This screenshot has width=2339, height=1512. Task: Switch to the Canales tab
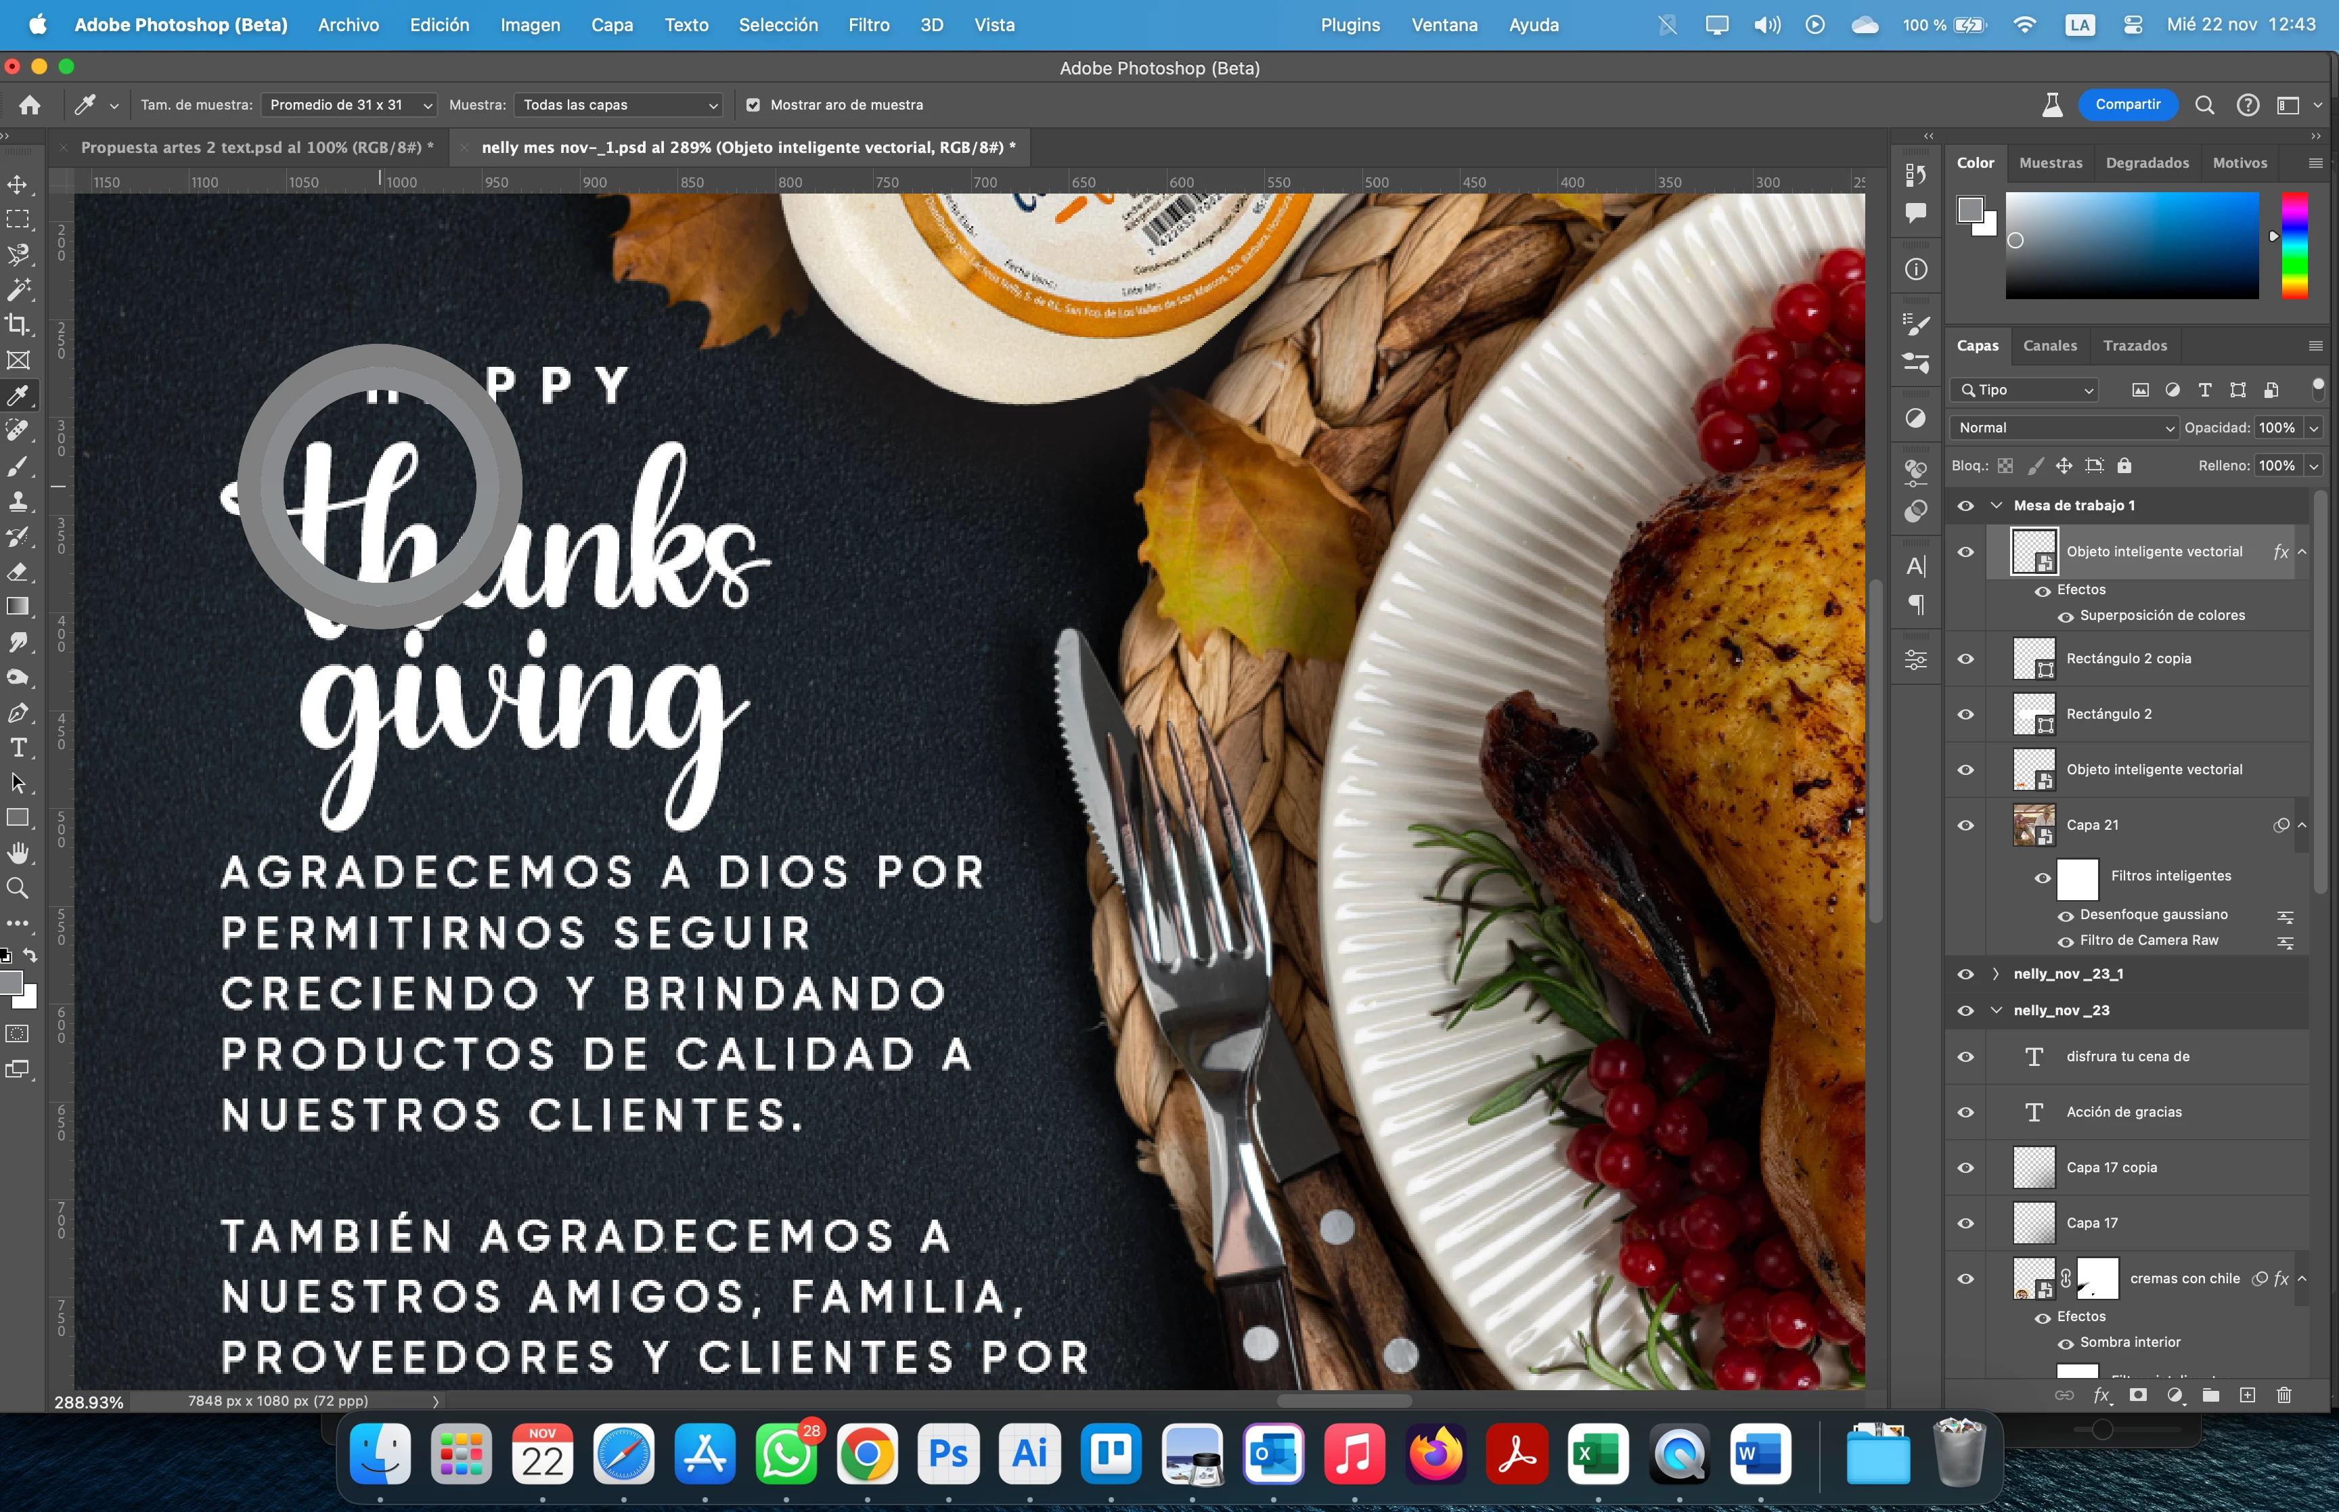2049,346
